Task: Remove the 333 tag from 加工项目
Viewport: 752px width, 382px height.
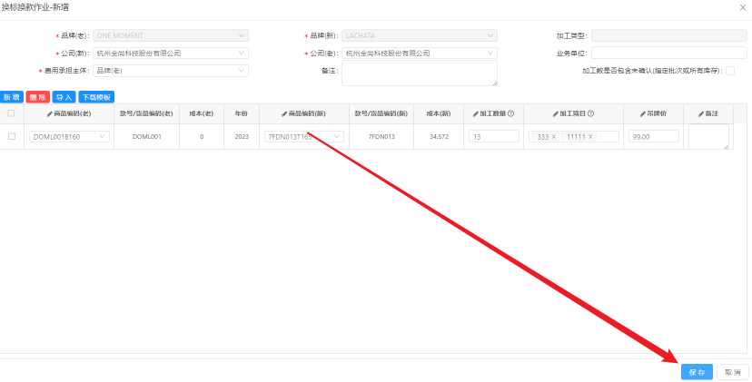Action: coord(553,137)
